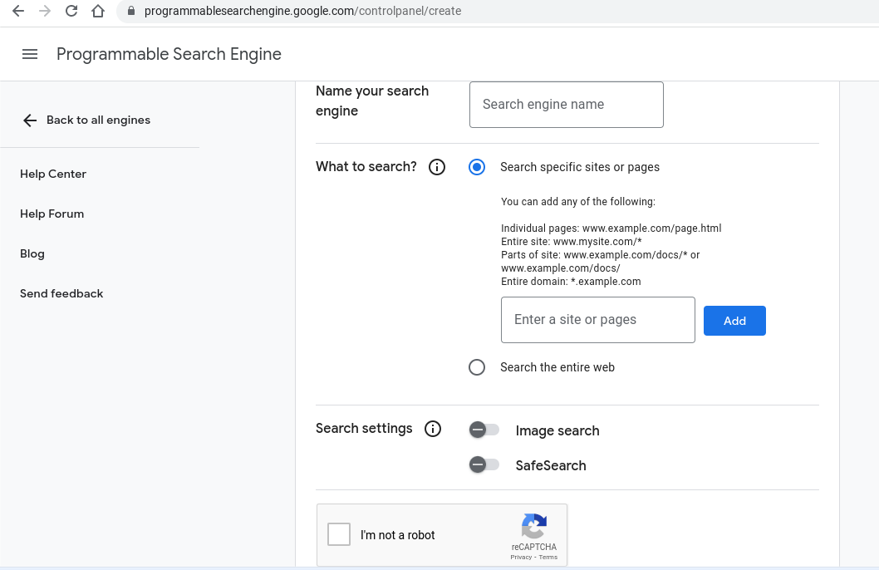Open Help Forum in the sidebar
The width and height of the screenshot is (879, 570).
tap(52, 214)
